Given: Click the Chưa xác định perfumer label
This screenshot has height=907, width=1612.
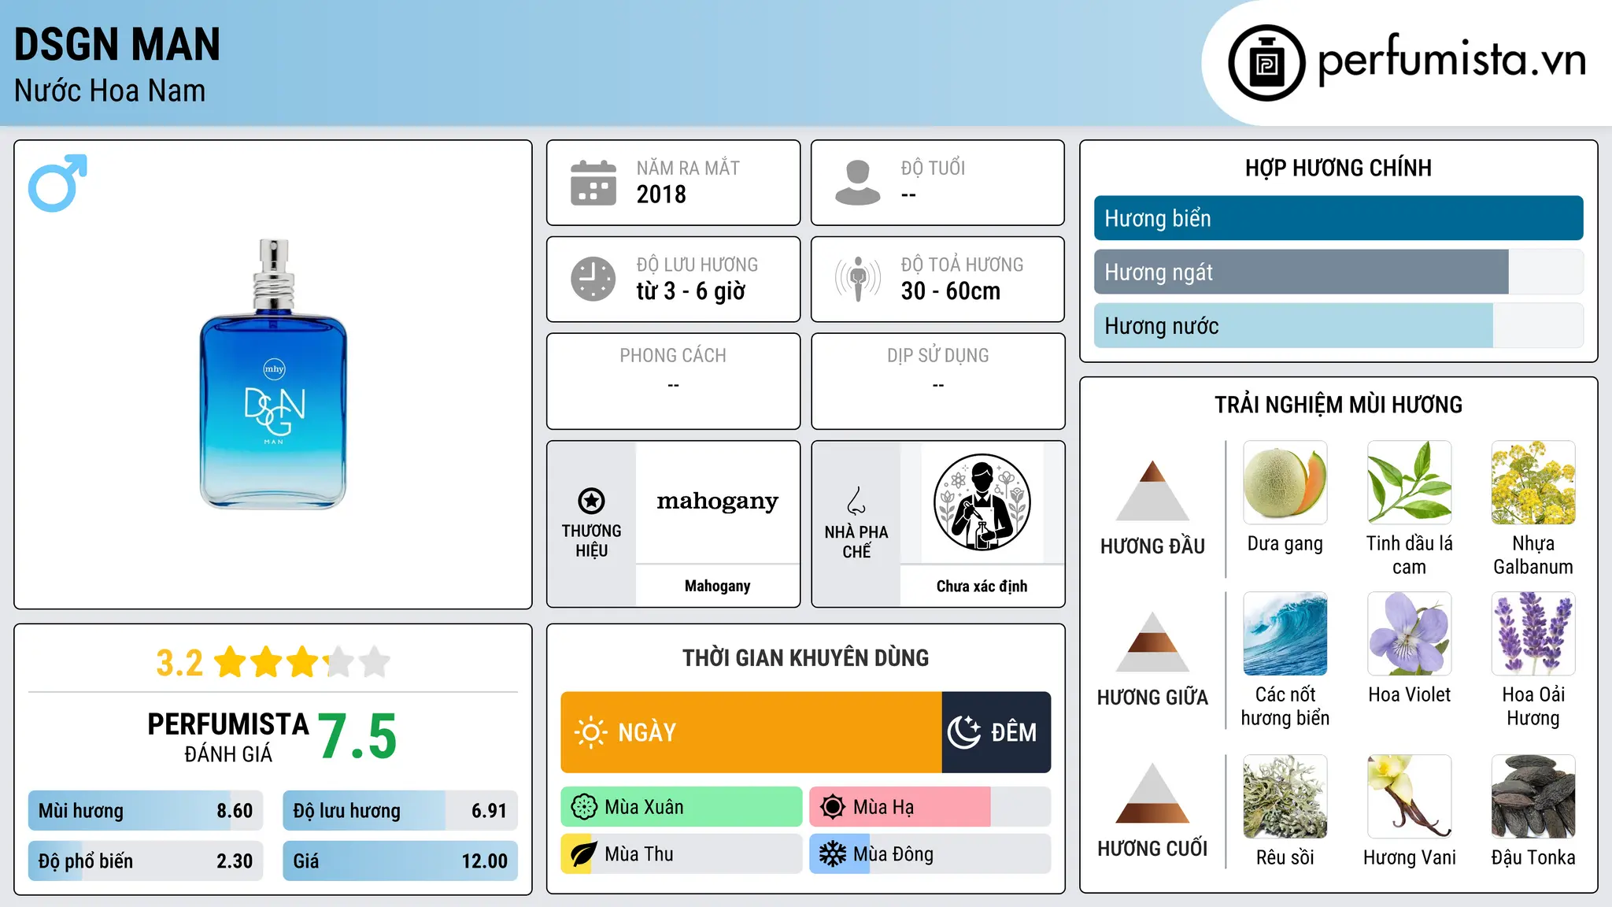Looking at the screenshot, I should point(982,586).
